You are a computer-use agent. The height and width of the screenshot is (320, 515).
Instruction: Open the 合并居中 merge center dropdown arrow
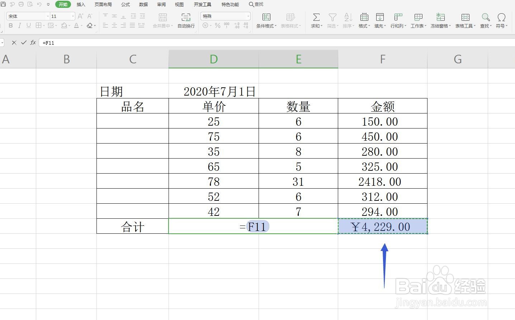172,25
